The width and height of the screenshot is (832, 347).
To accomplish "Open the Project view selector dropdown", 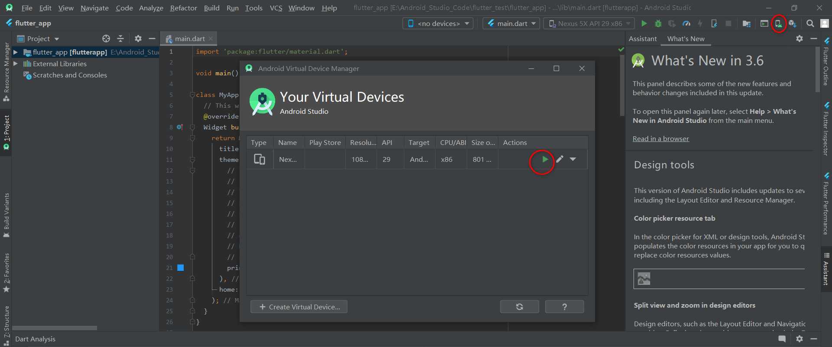I will 38,39.
